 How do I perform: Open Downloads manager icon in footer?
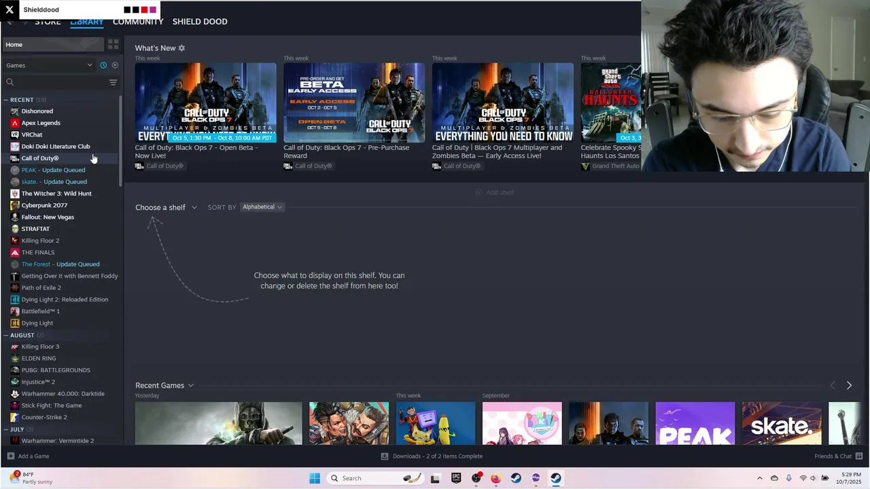[385, 456]
